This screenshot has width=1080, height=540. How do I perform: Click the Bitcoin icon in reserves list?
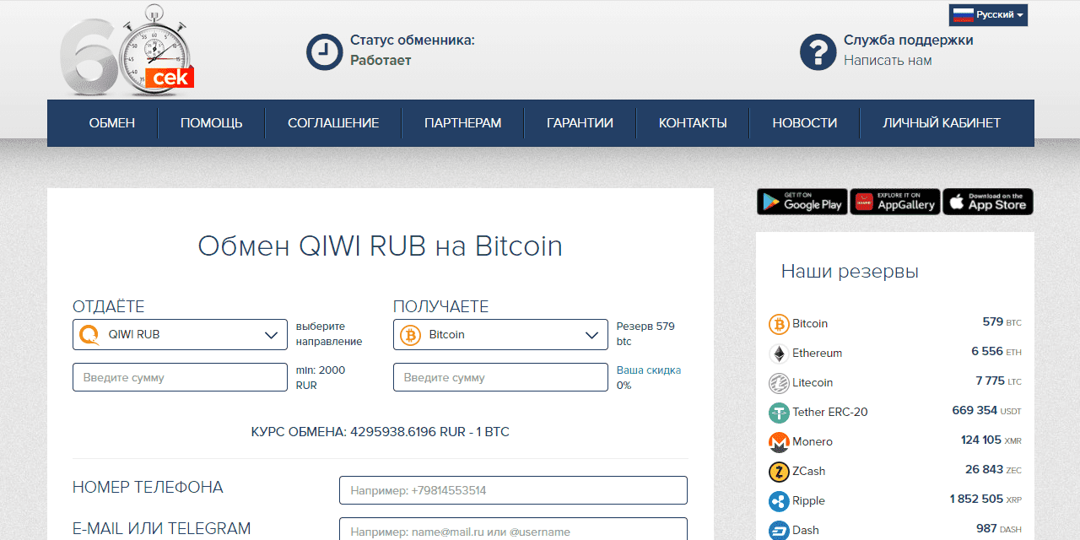click(x=779, y=324)
